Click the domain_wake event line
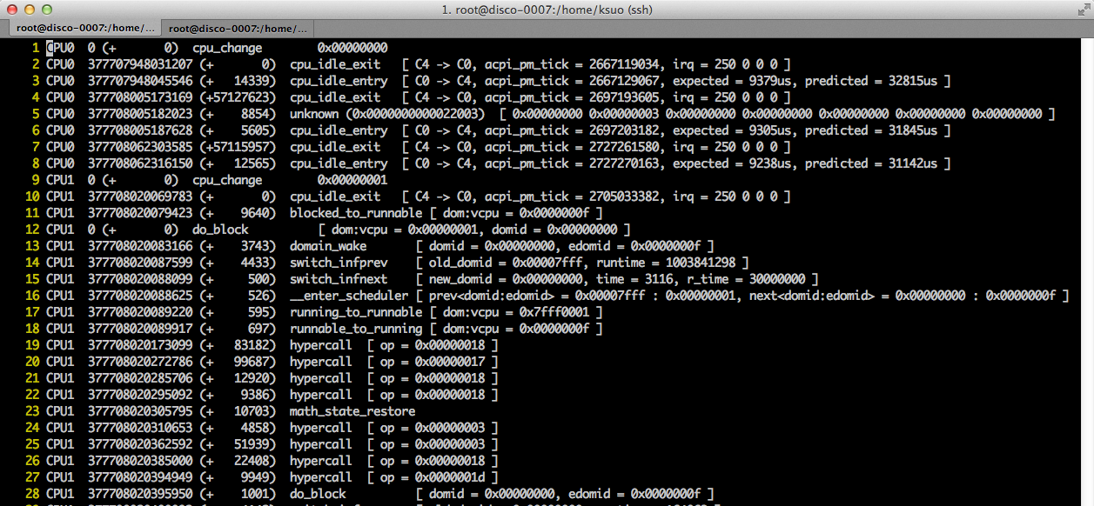This screenshot has height=506, width=1094. point(328,245)
